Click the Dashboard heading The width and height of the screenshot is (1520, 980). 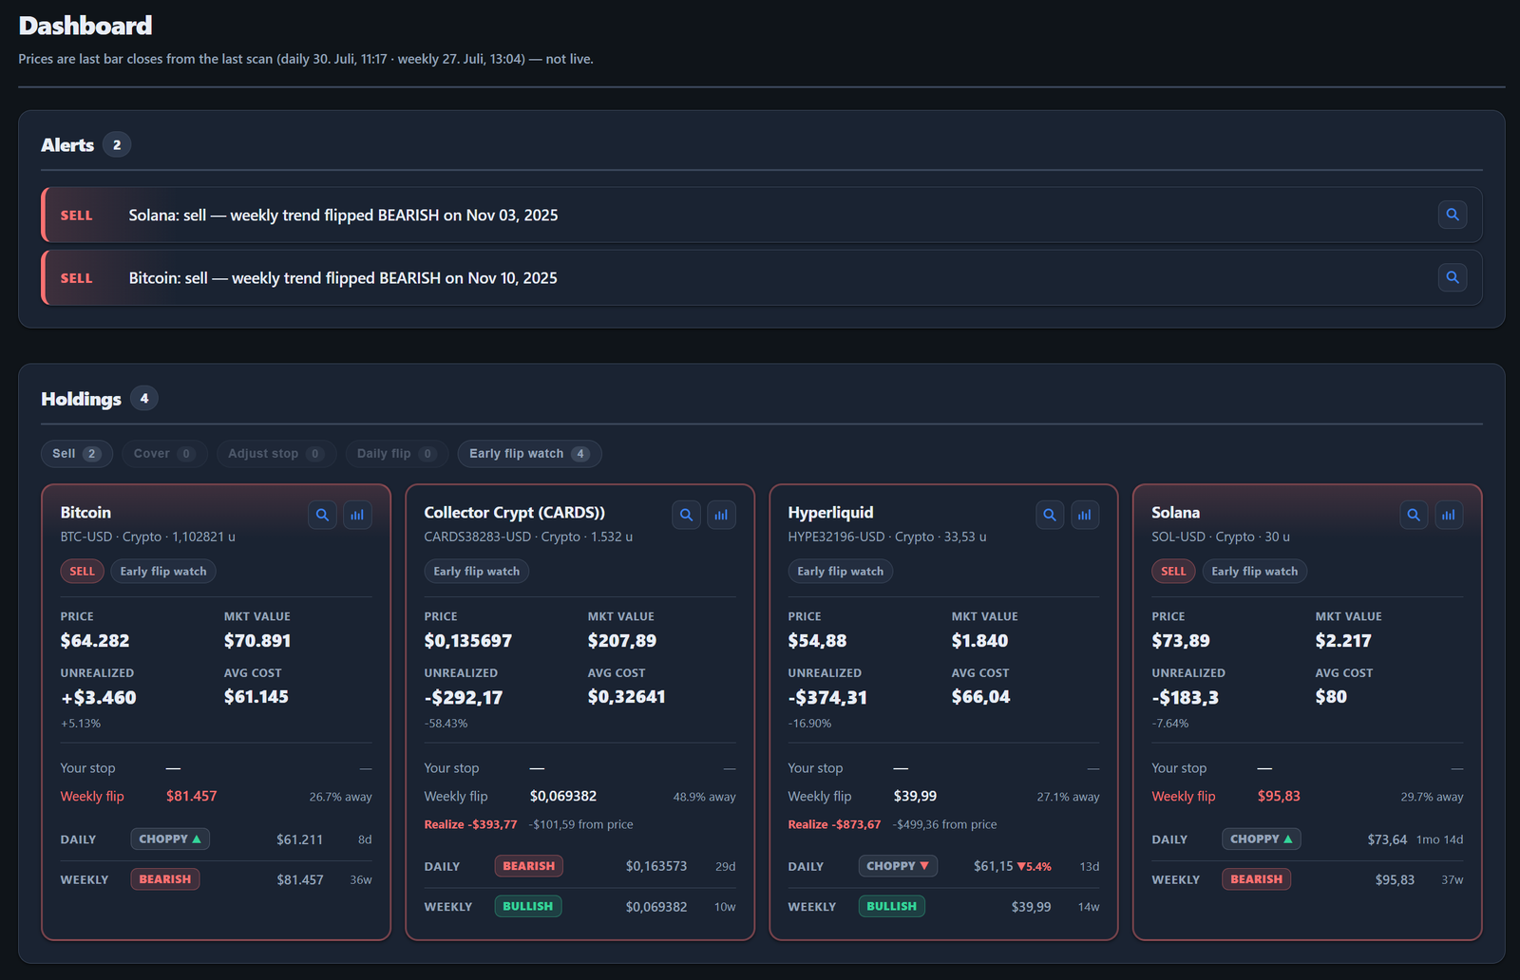(85, 26)
